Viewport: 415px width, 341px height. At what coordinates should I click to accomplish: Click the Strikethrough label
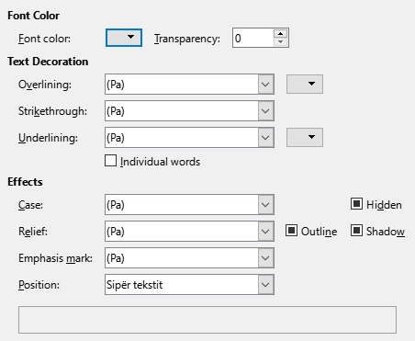tap(52, 111)
